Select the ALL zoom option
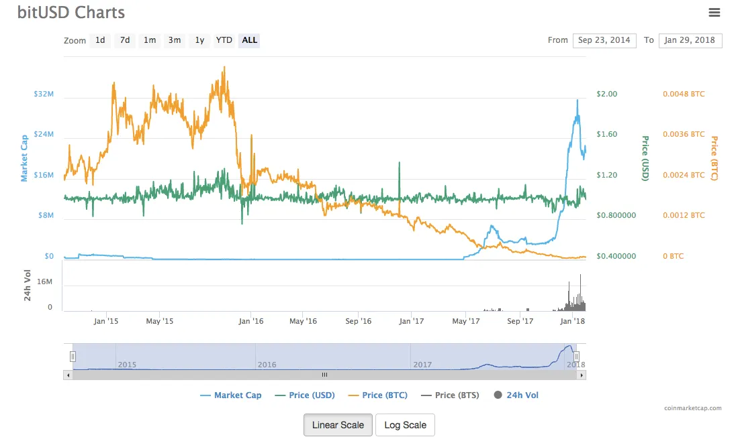This screenshot has height=437, width=740. coord(250,40)
